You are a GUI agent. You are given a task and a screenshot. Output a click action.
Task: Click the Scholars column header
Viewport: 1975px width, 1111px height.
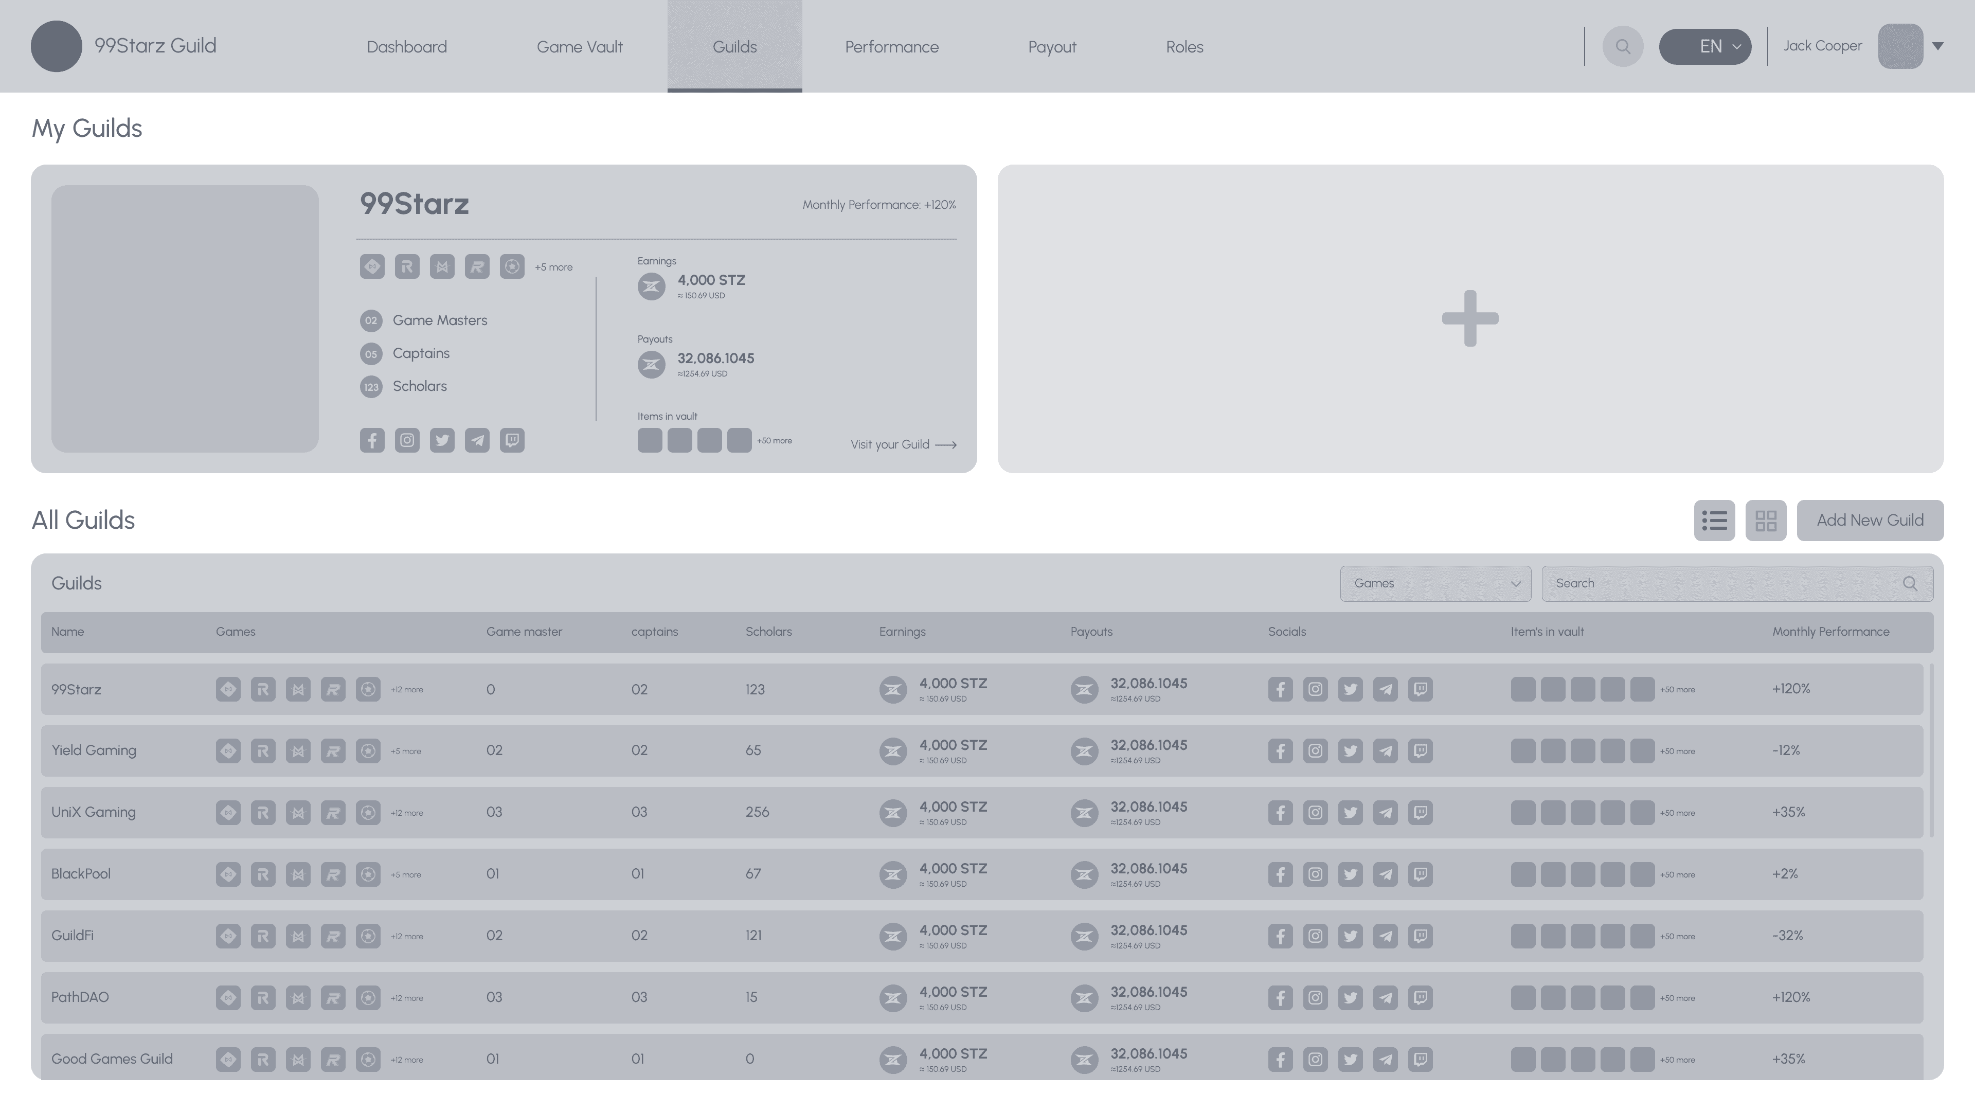(x=768, y=633)
